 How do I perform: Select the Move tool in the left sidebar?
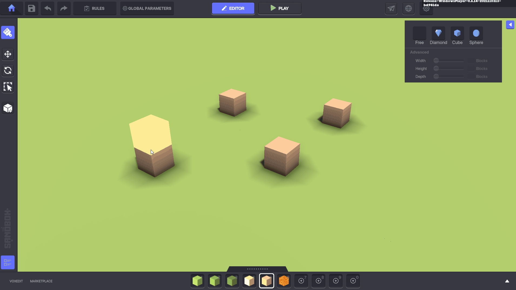(x=8, y=54)
